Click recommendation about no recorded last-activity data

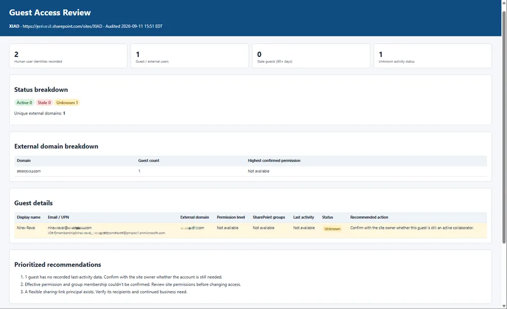pos(124,277)
